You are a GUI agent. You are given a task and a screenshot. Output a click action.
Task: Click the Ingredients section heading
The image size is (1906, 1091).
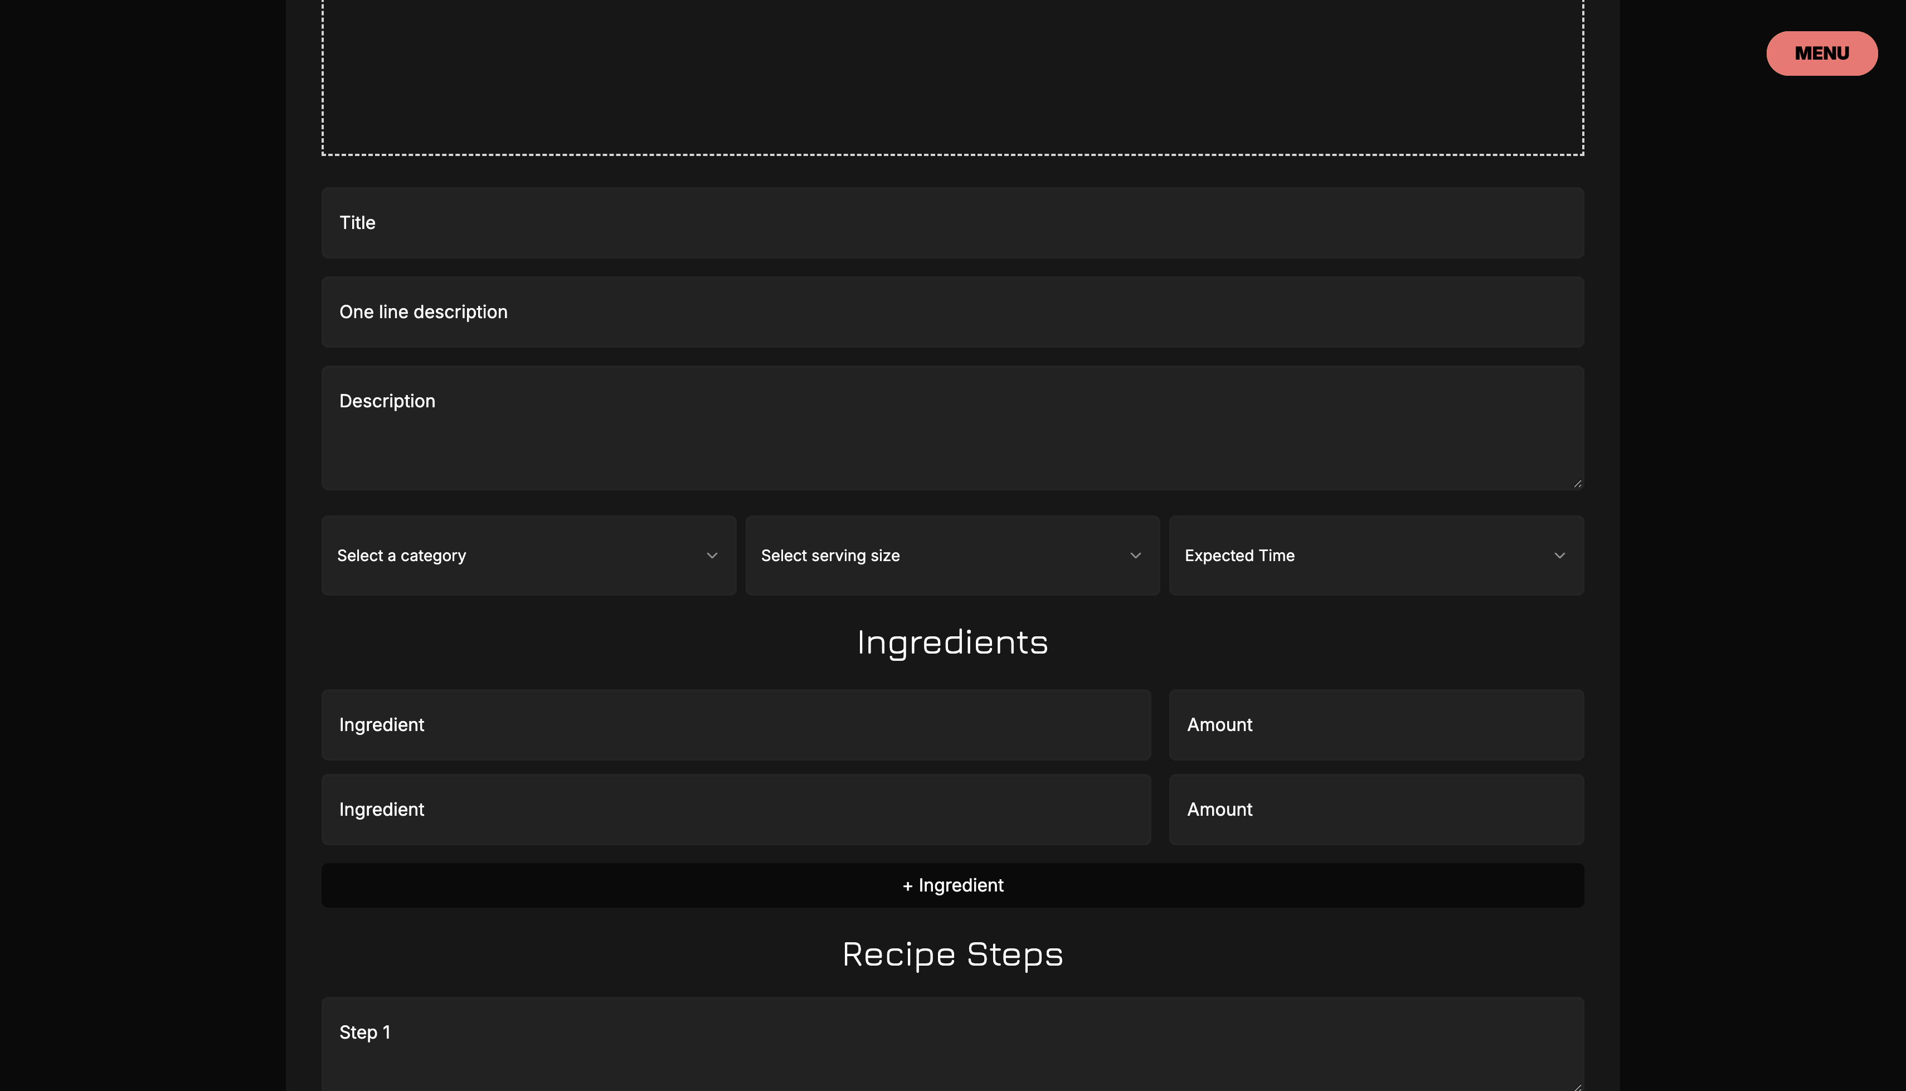coord(951,642)
